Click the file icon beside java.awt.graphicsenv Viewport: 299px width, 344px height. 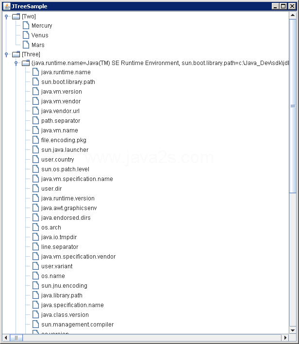pyautogui.click(x=35, y=208)
